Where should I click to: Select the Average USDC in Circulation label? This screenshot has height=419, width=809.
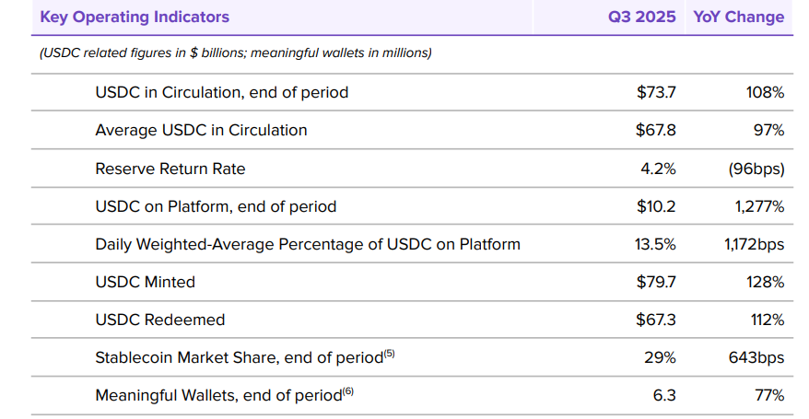pos(201,130)
